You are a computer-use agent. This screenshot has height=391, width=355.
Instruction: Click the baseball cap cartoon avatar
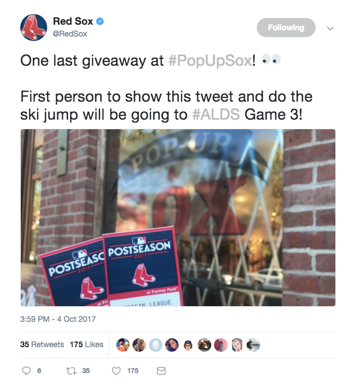188,345
